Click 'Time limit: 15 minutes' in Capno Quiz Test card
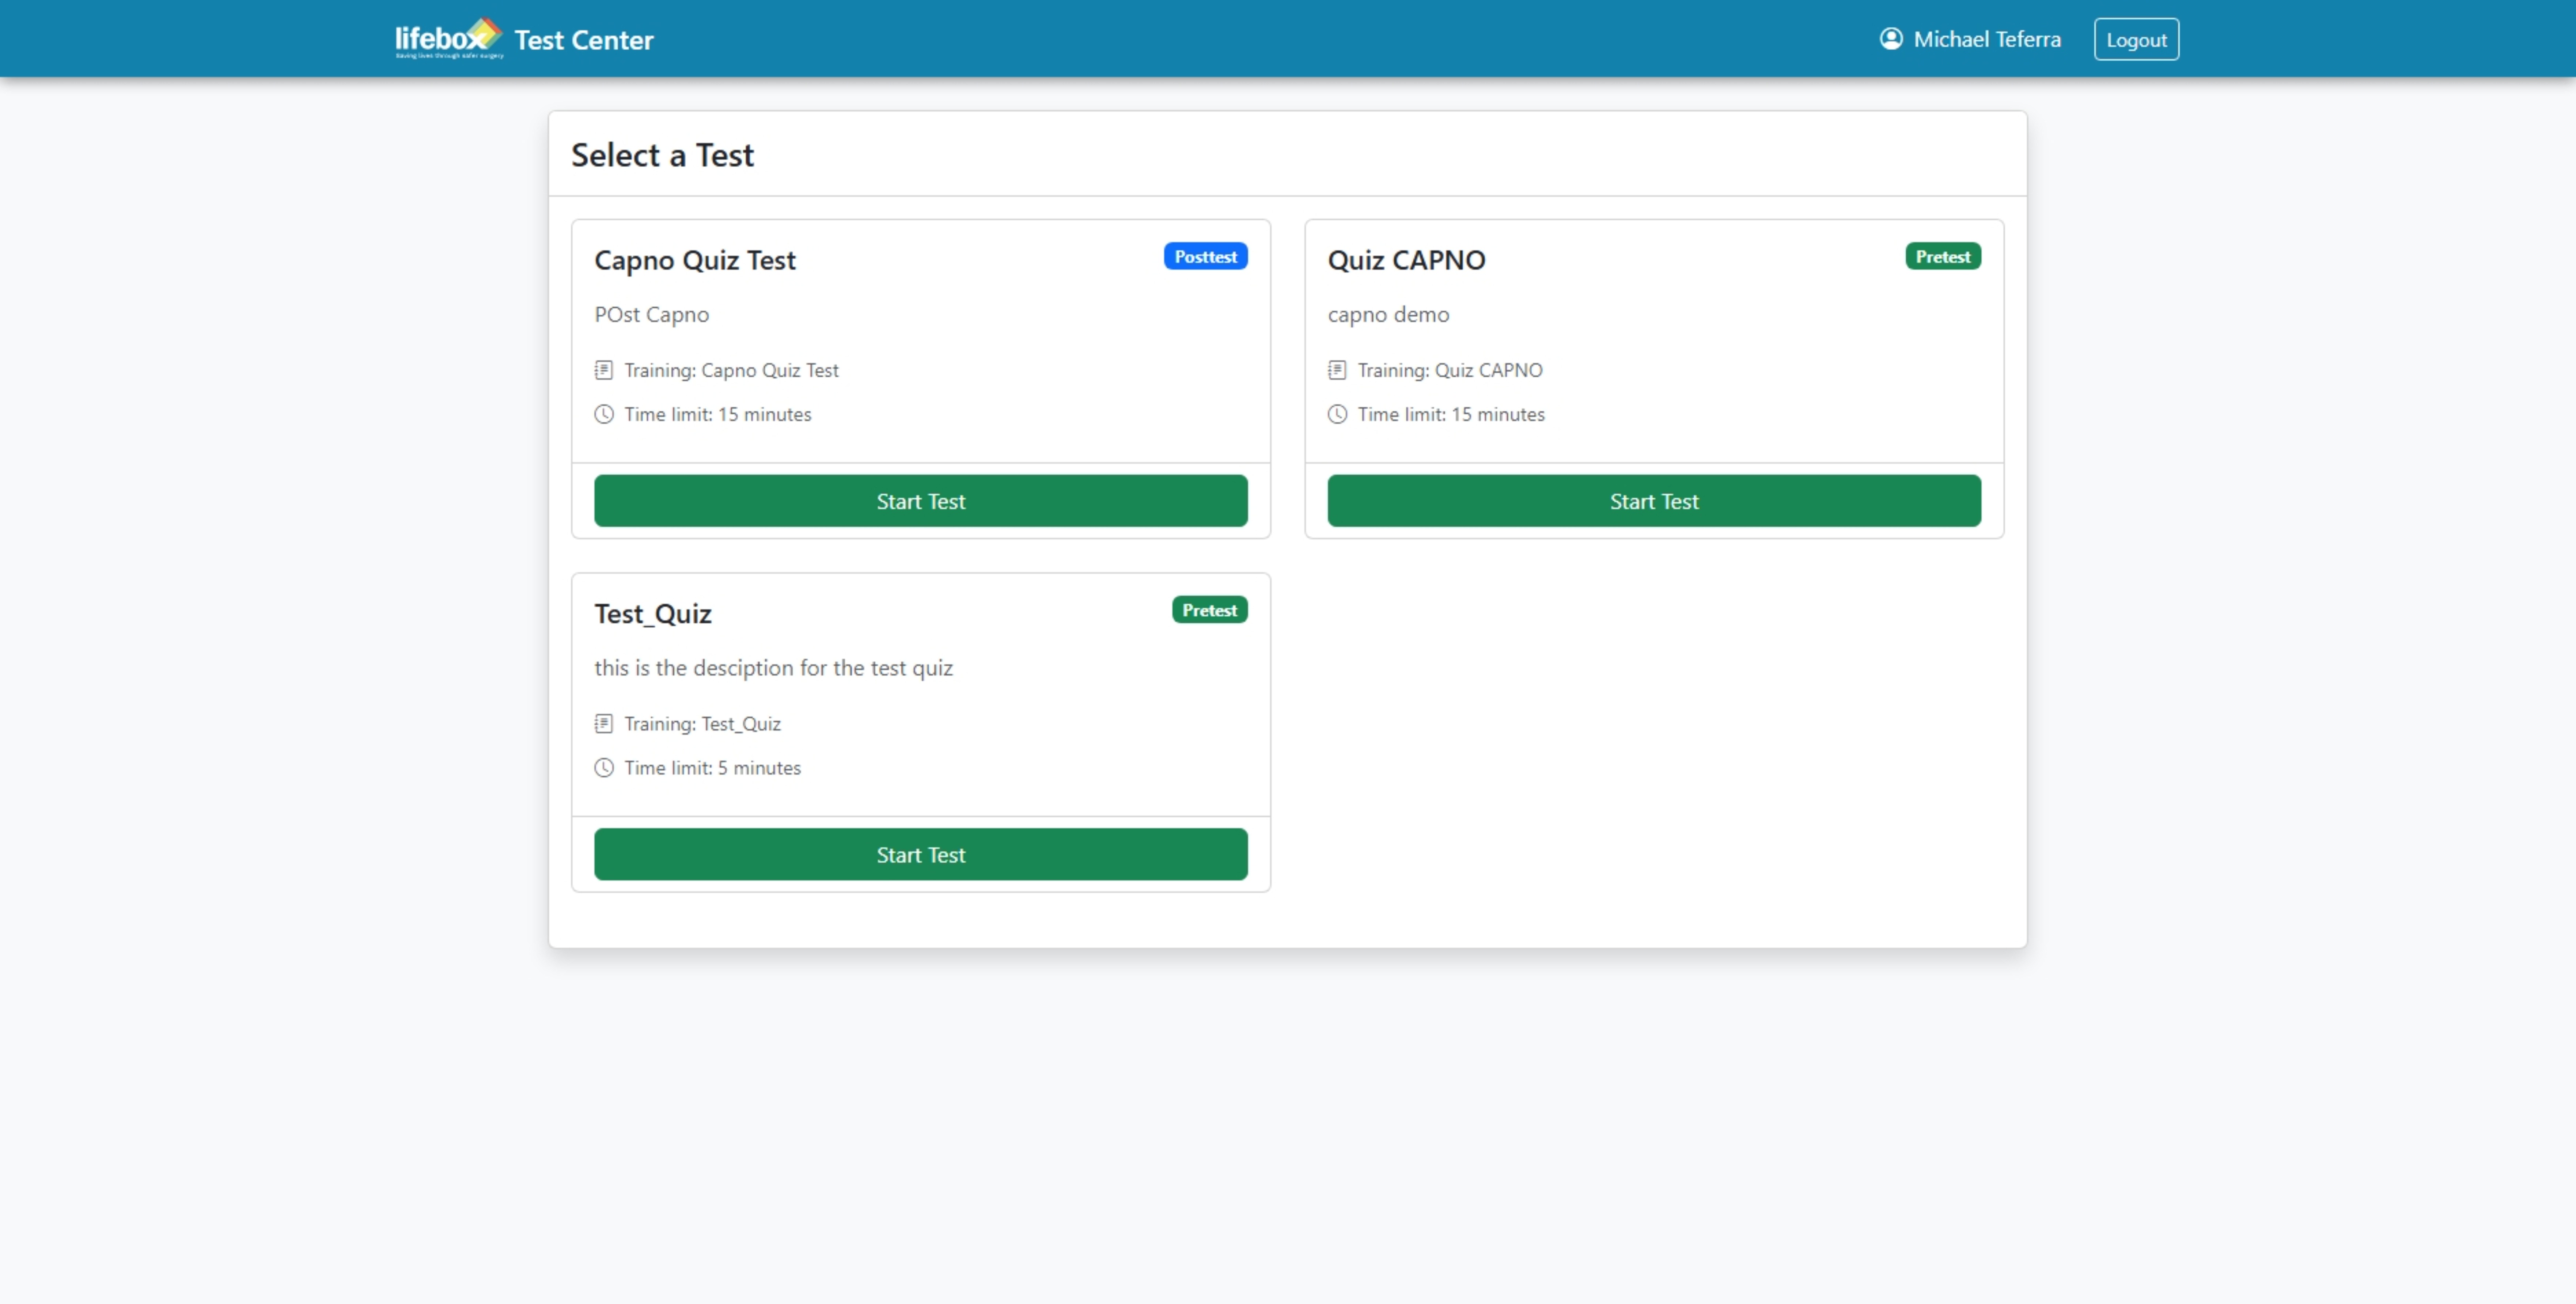The image size is (2576, 1304). [717, 414]
